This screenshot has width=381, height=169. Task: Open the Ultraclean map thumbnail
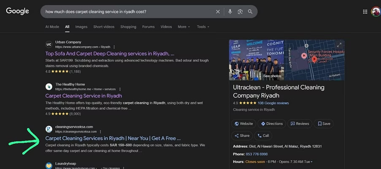click(x=314, y=60)
